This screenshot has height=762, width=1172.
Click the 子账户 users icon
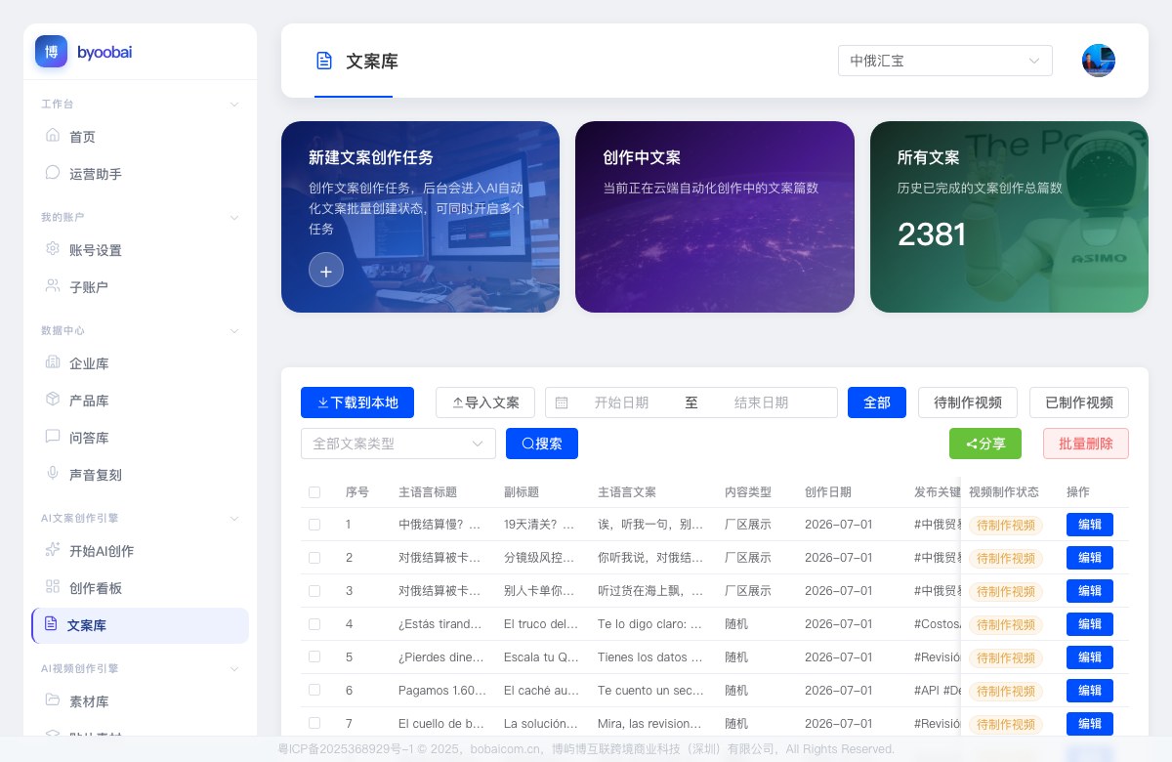pyautogui.click(x=53, y=286)
